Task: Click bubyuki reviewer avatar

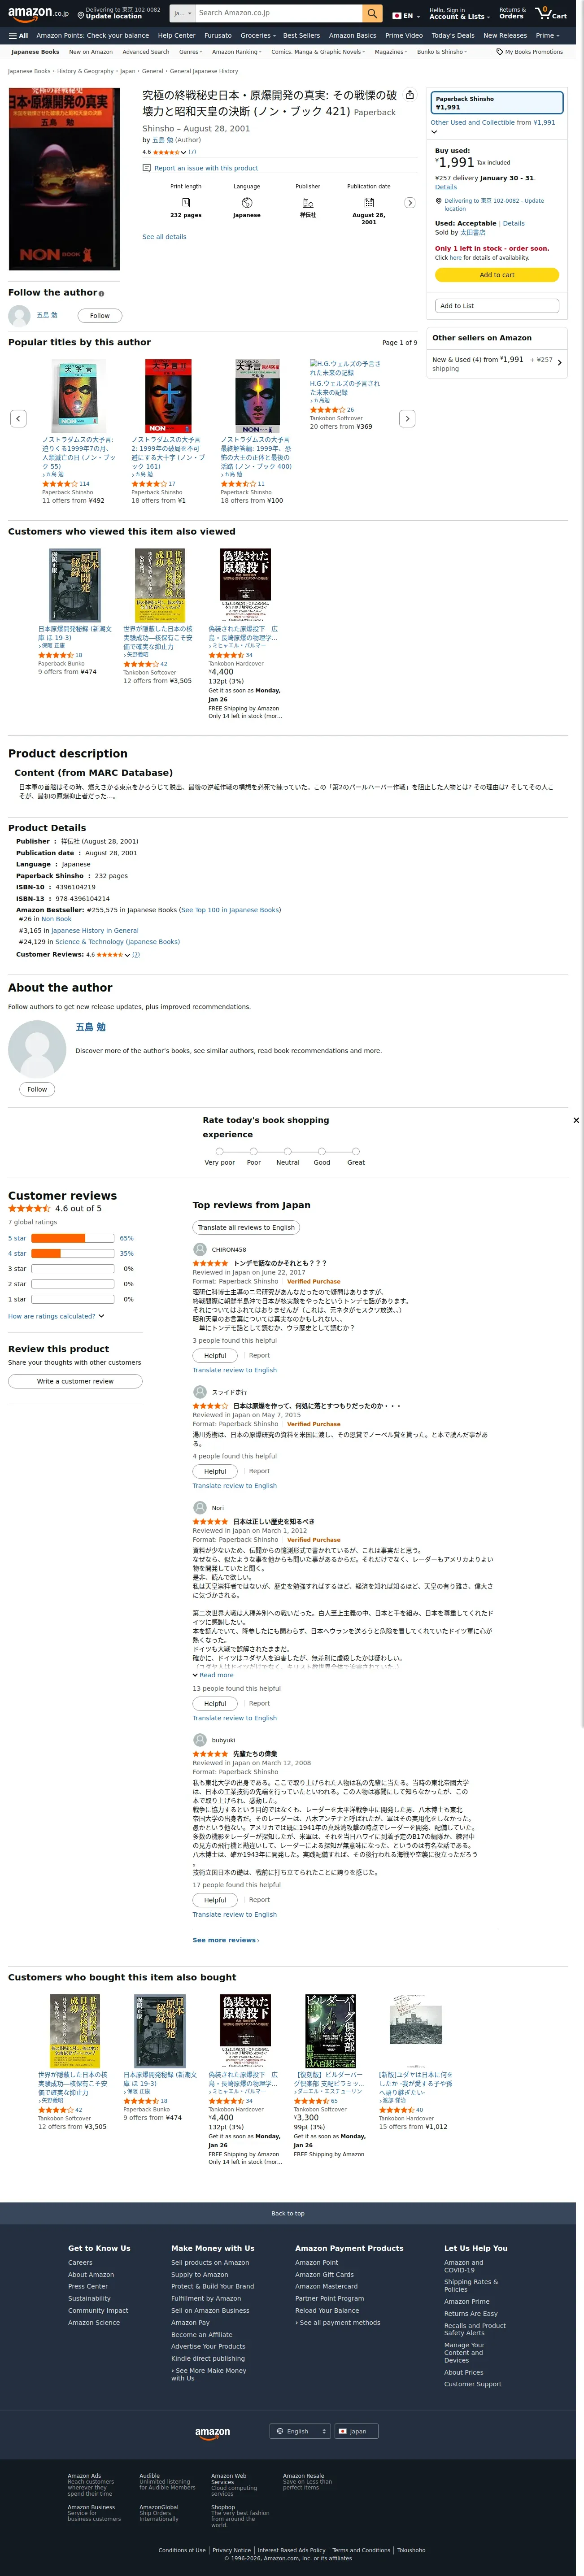Action: 200,1740
